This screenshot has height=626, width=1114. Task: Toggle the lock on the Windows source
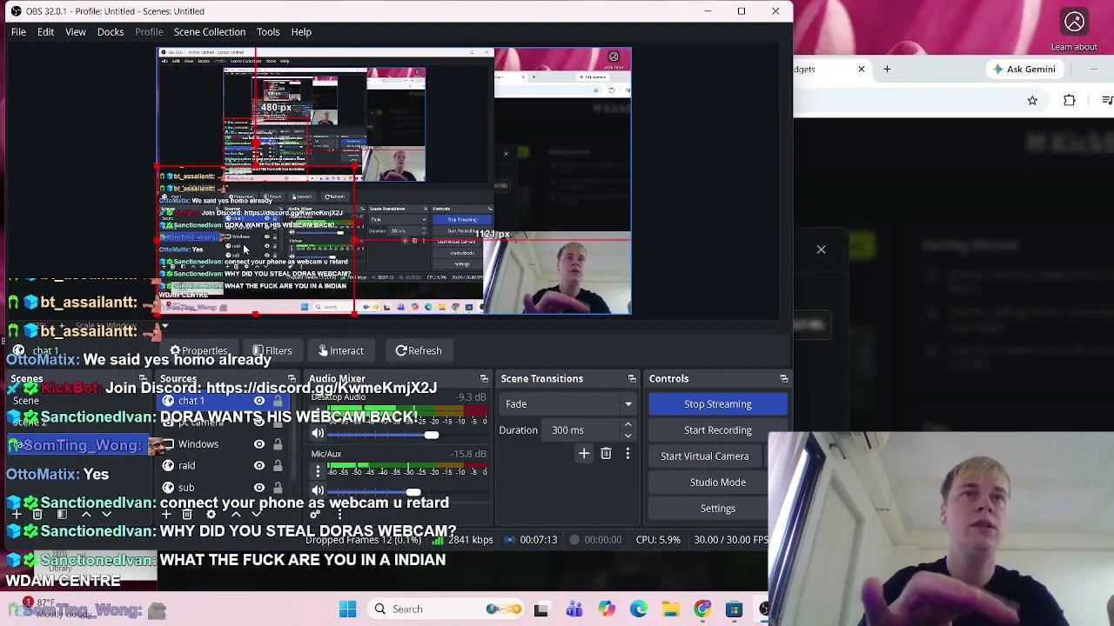(278, 444)
